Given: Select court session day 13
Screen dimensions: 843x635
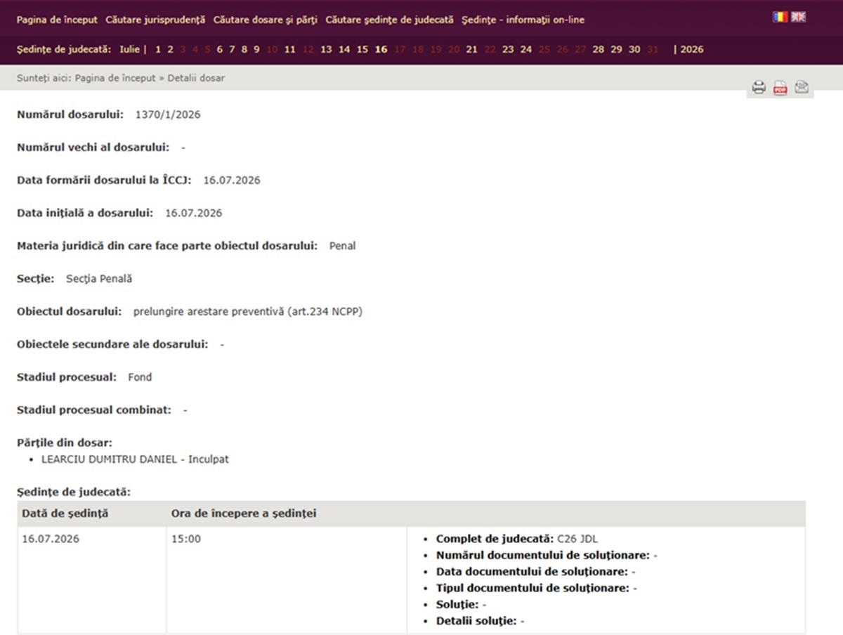Looking at the screenshot, I should pyautogui.click(x=326, y=49).
